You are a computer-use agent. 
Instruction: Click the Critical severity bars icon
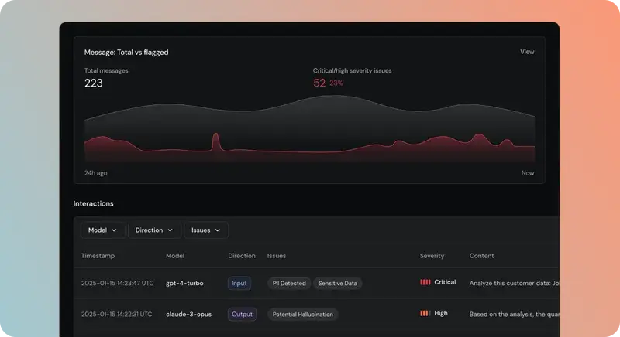[425, 283]
